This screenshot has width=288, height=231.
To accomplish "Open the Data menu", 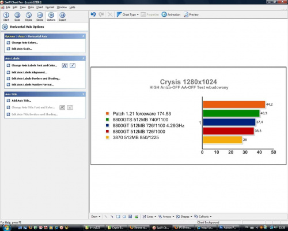I will click(31, 8).
